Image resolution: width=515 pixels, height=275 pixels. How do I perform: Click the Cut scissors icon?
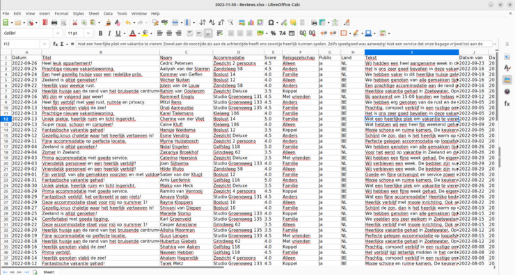point(75,23)
